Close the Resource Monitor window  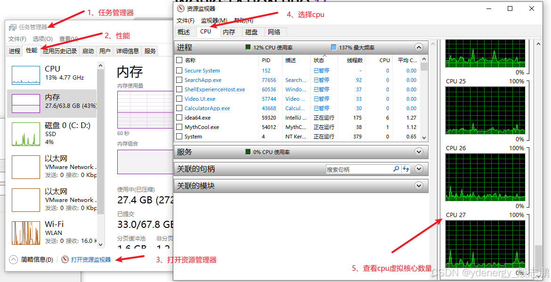pos(532,8)
